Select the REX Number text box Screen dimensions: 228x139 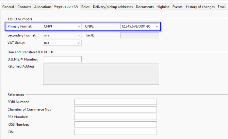point(115,117)
